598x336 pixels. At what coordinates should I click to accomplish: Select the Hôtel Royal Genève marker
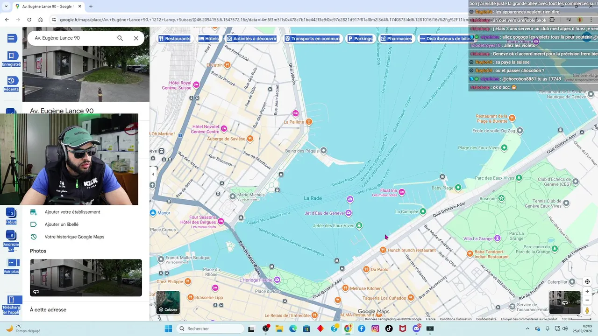196,84
